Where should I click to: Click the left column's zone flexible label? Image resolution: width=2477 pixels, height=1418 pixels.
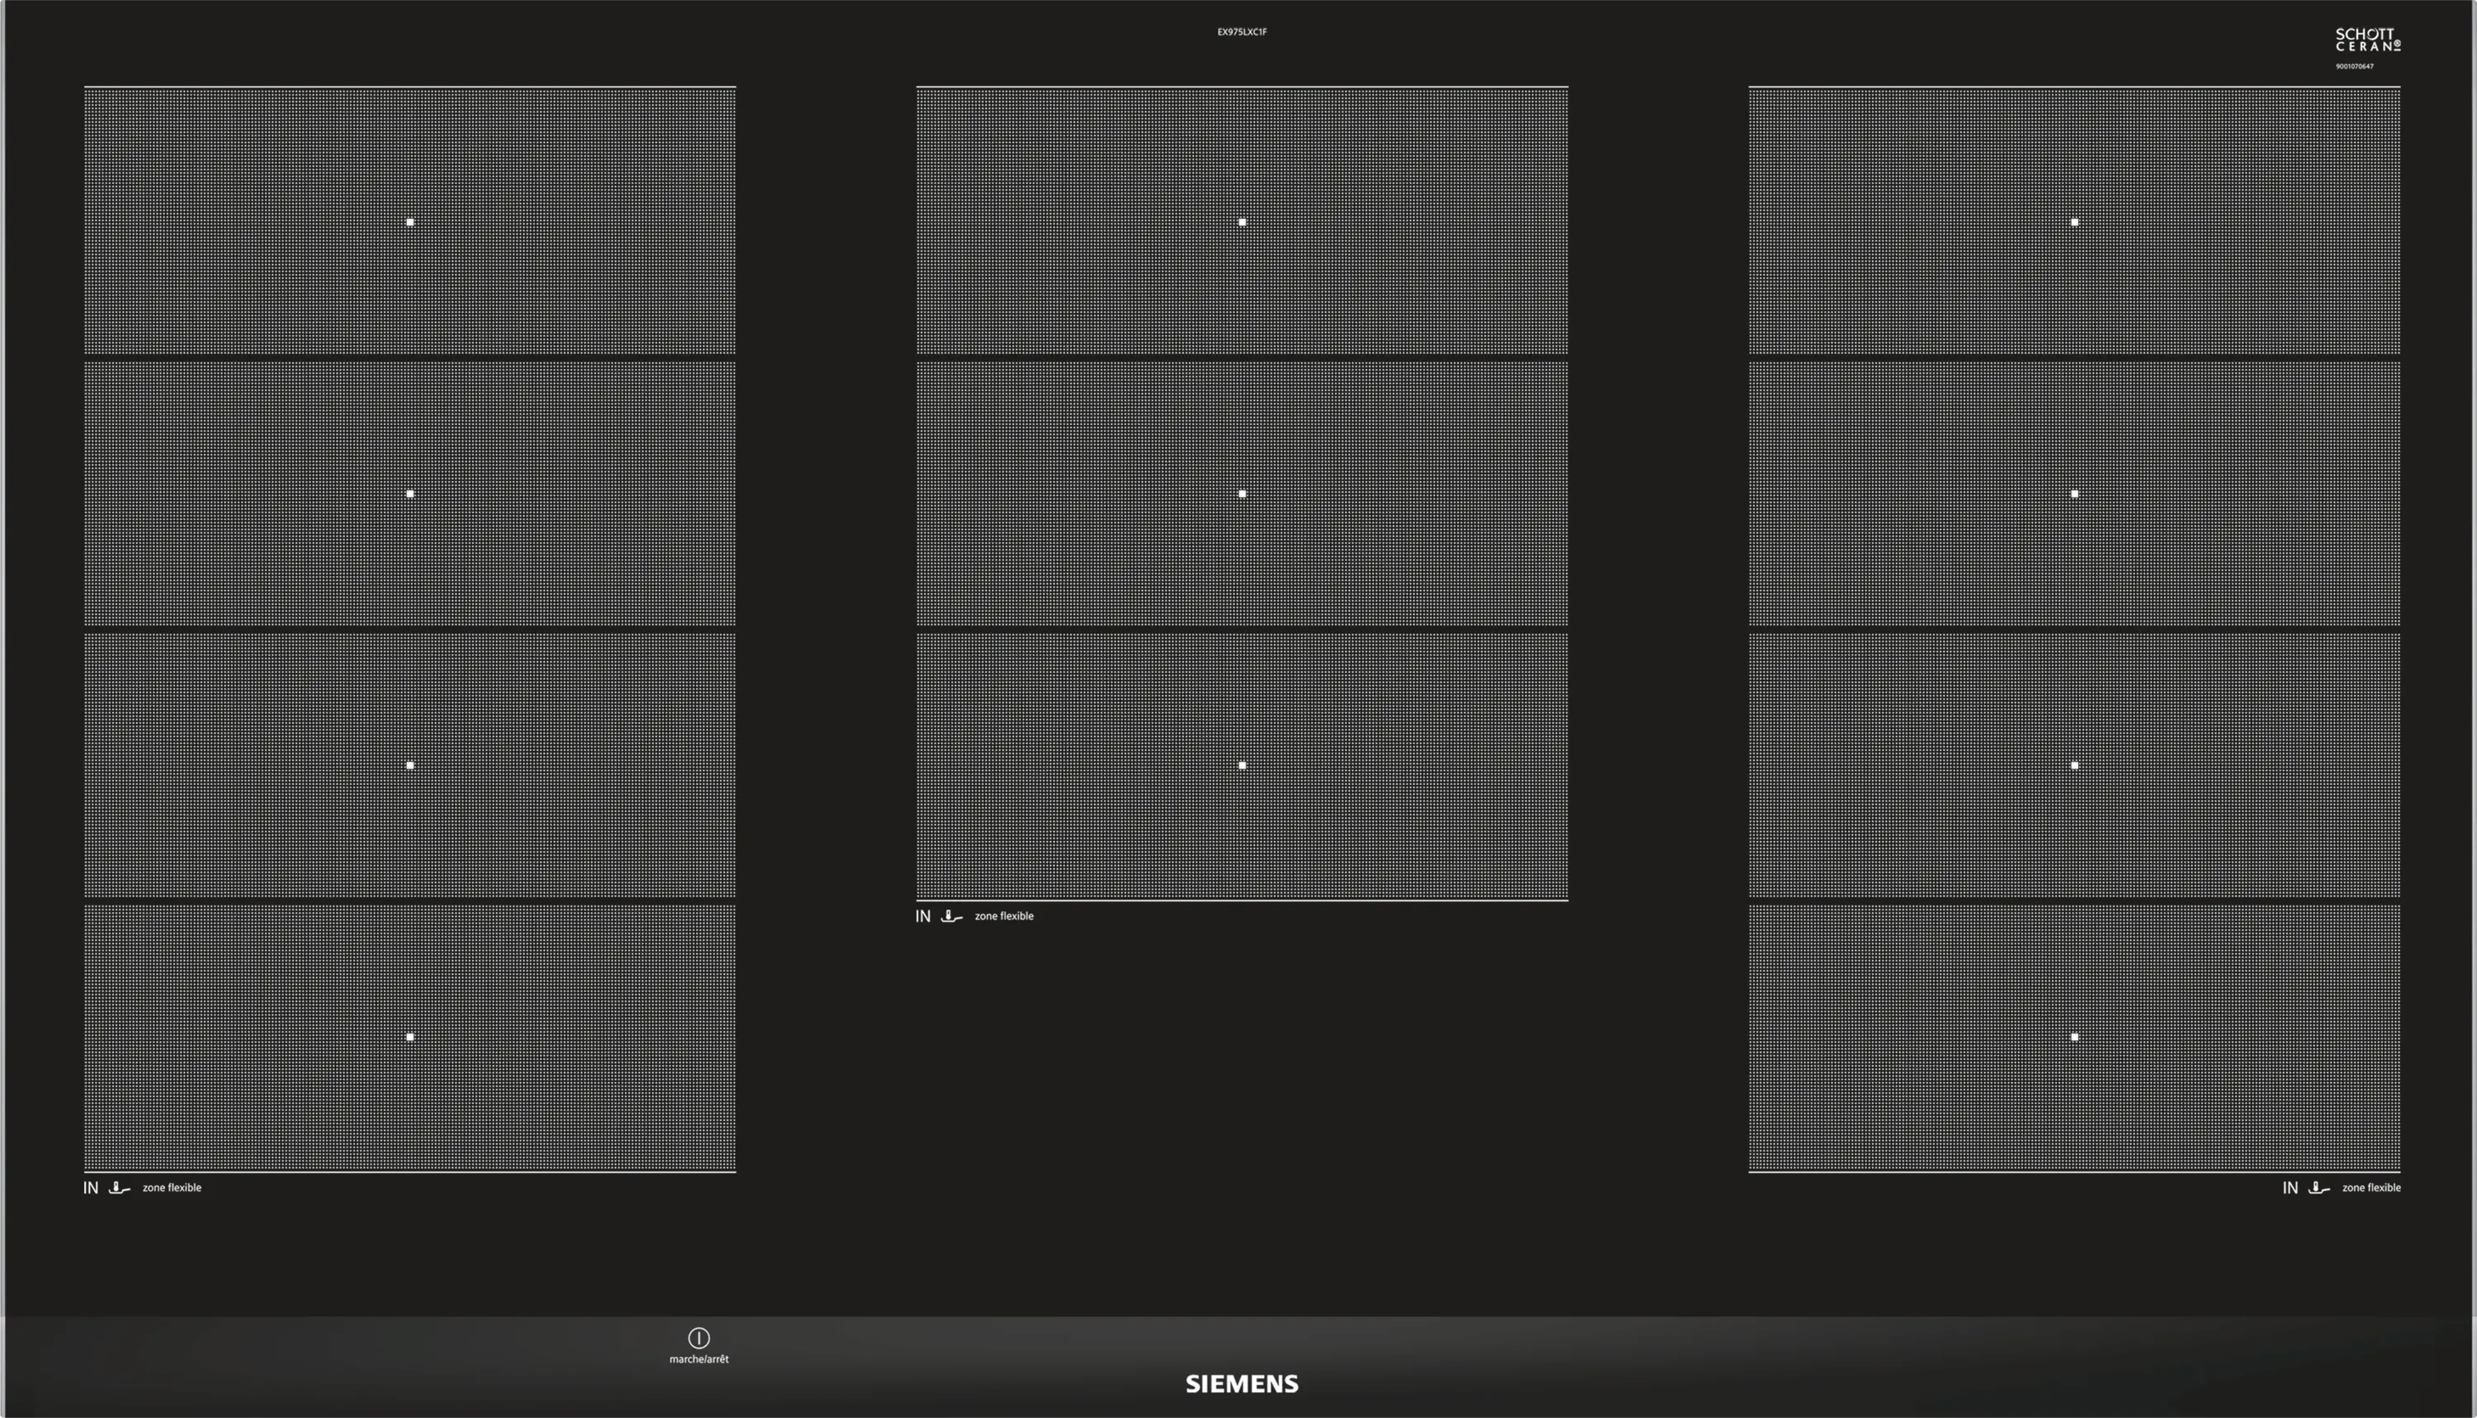tap(172, 1187)
